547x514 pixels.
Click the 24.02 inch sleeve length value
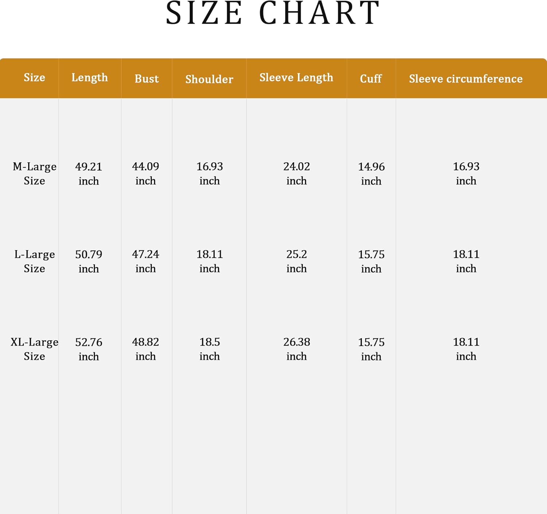coord(296,174)
